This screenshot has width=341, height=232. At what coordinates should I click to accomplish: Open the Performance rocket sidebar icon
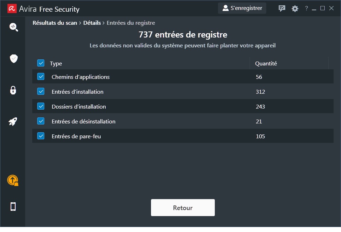pos(13,122)
